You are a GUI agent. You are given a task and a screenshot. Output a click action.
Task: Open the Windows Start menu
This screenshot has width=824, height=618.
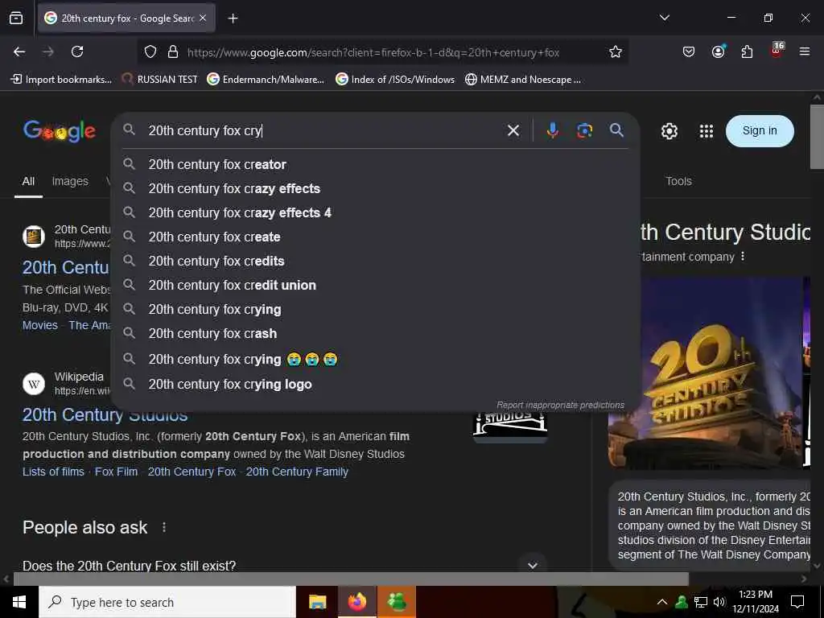[x=19, y=602]
